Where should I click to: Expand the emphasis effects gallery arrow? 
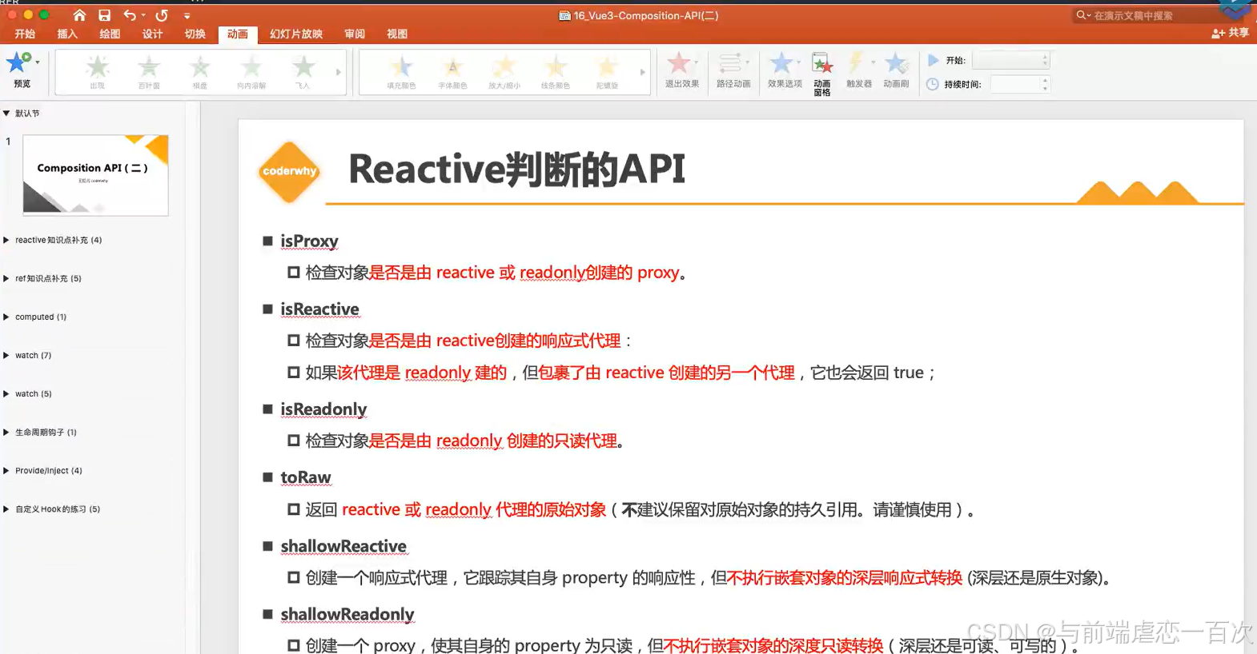click(642, 72)
